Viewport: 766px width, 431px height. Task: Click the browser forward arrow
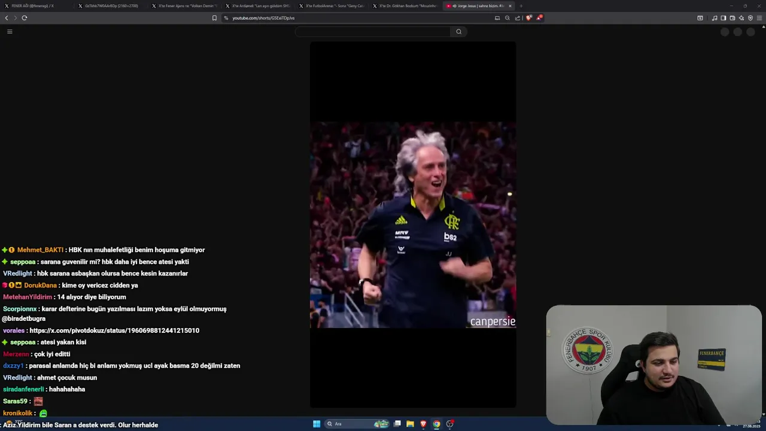point(15,18)
